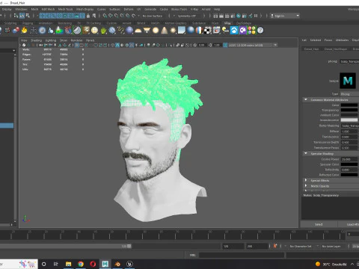The width and height of the screenshot is (359, 269).
Task: Click the purple palette shelf icon
Action: (x=242, y=31)
